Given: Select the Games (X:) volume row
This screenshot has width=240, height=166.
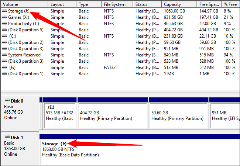Looking at the screenshot, I should 120,17.
